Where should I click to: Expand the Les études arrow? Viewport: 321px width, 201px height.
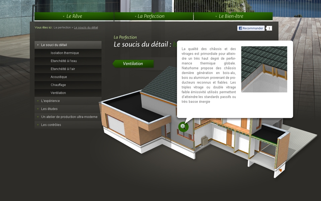point(38,109)
